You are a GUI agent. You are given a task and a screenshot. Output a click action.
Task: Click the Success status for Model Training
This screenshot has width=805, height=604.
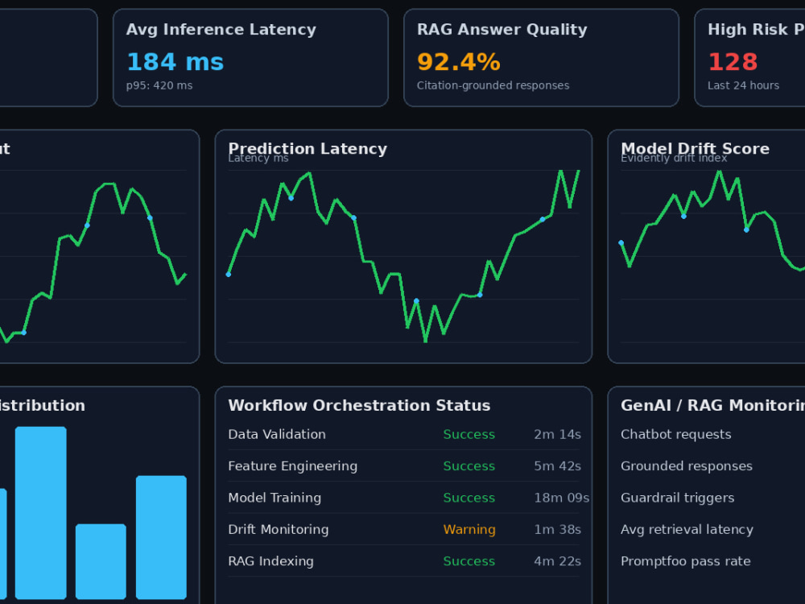pyautogui.click(x=469, y=498)
